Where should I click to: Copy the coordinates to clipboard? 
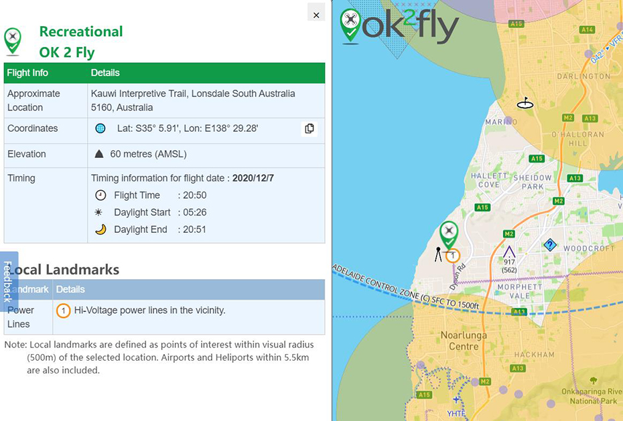309,129
